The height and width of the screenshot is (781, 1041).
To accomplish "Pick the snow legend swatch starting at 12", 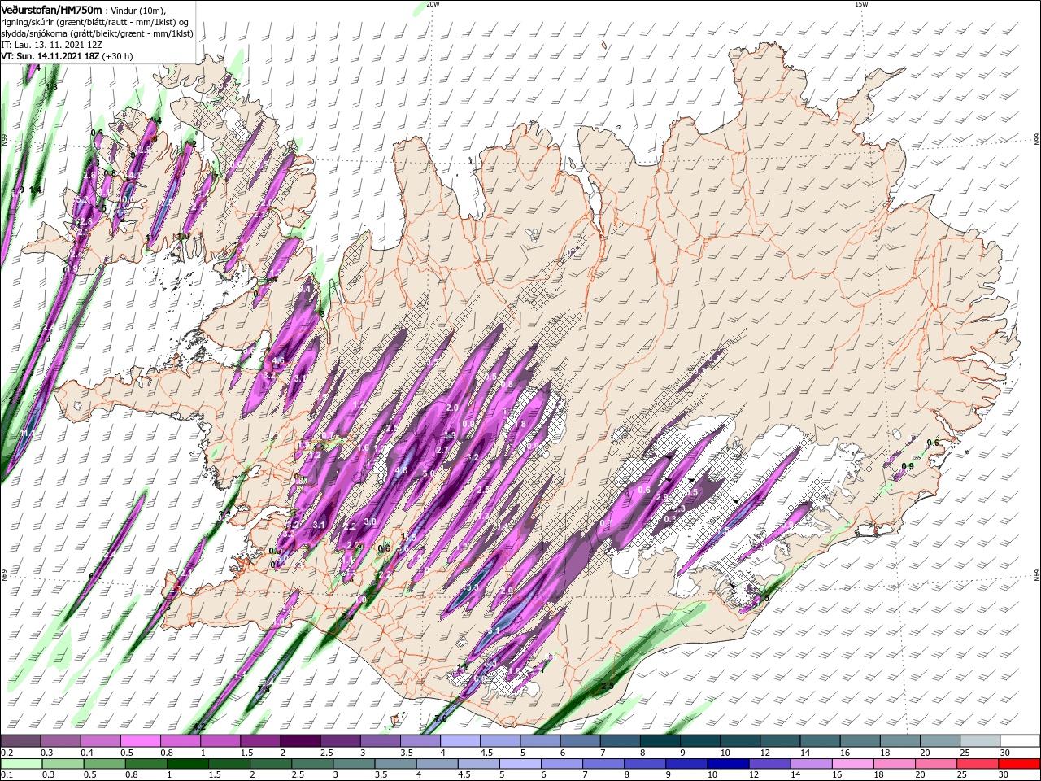I will coord(780,740).
